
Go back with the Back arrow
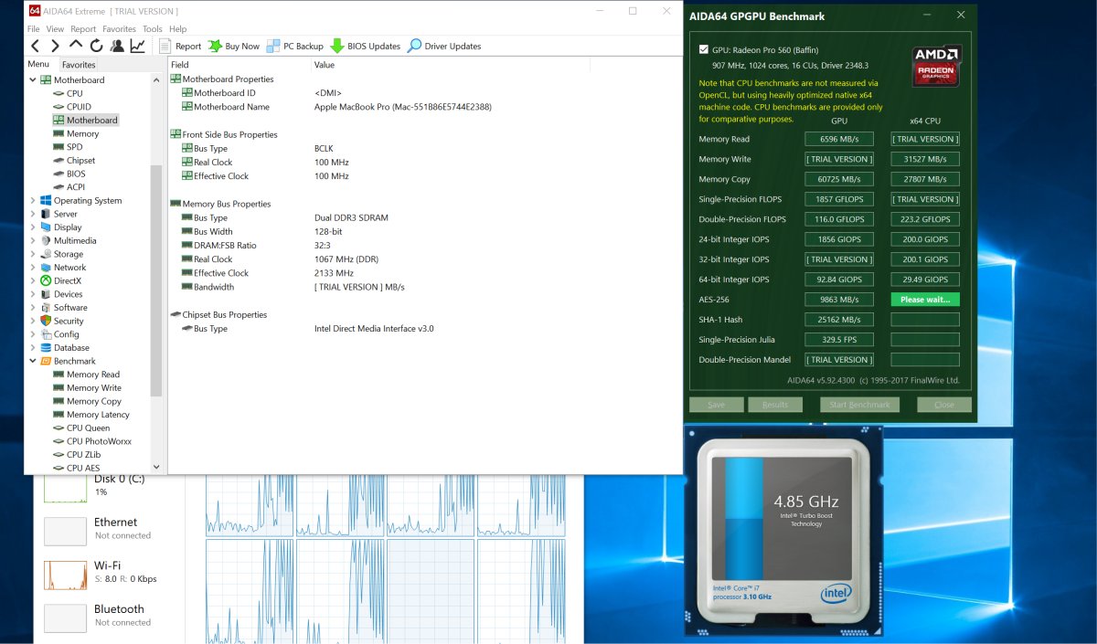(x=35, y=46)
